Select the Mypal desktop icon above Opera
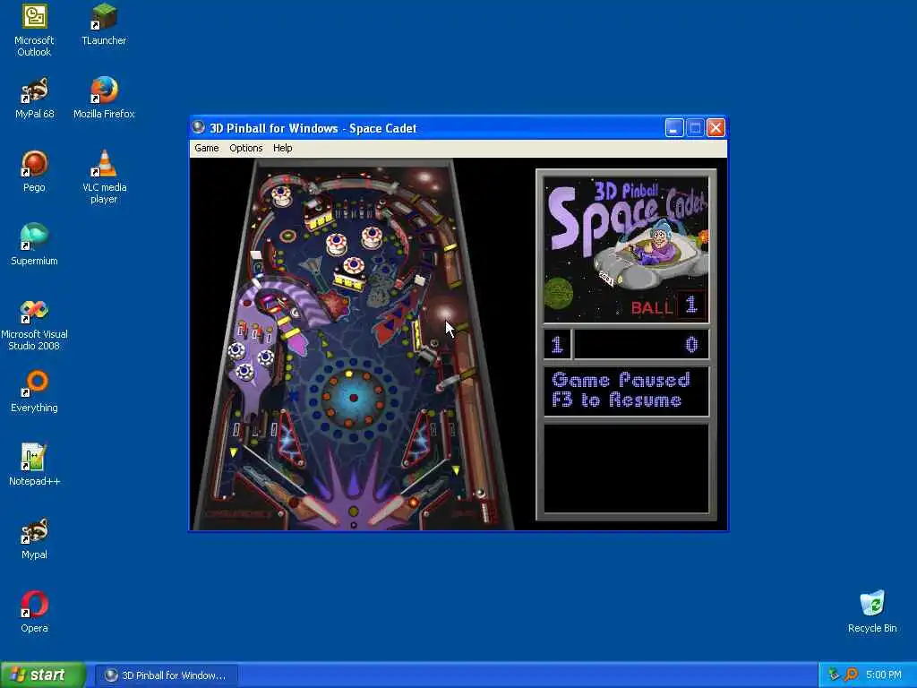This screenshot has height=688, width=917. pos(34,538)
